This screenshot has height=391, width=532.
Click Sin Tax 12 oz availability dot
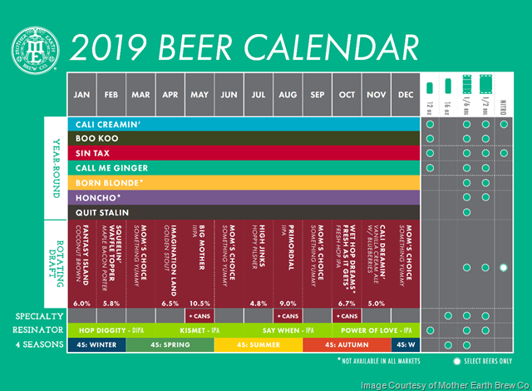coord(430,153)
